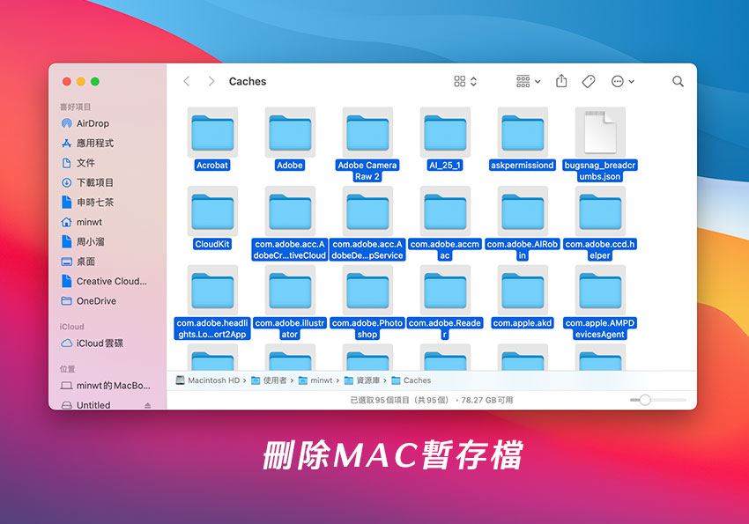Select 周小溜 in the sidebar
749x524 pixels.
83,242
